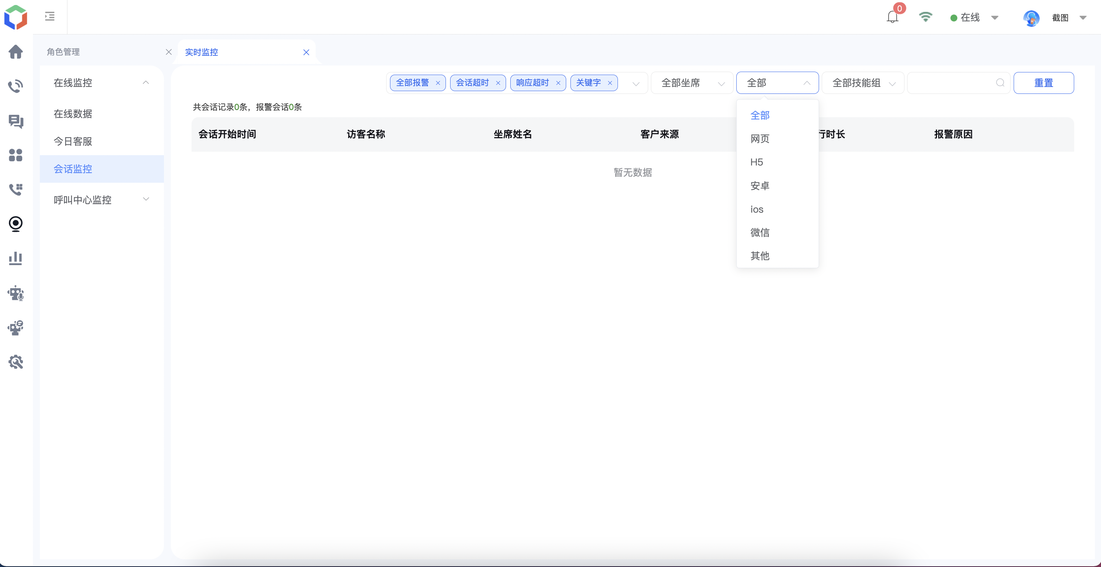Image resolution: width=1101 pixels, height=567 pixels.
Task: Open 在线数据 in side menu
Action: click(102, 114)
